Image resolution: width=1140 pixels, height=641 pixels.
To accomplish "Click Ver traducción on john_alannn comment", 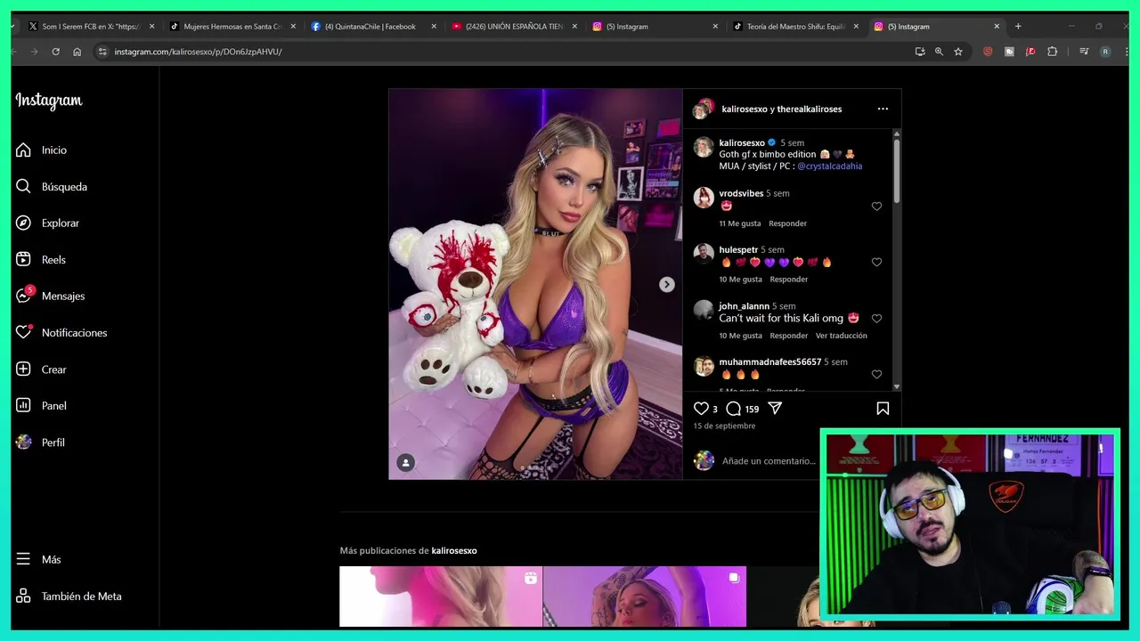I will [x=841, y=336].
